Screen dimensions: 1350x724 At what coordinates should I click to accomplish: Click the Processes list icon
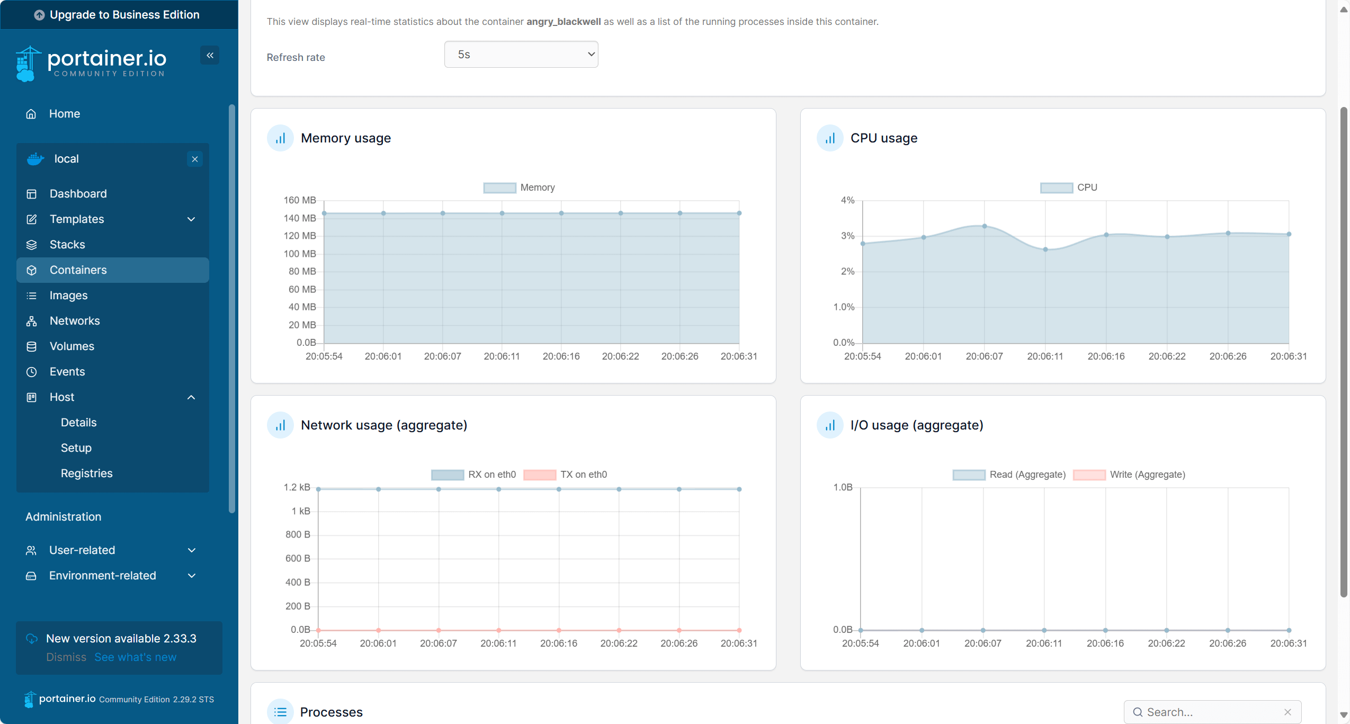[x=280, y=712]
